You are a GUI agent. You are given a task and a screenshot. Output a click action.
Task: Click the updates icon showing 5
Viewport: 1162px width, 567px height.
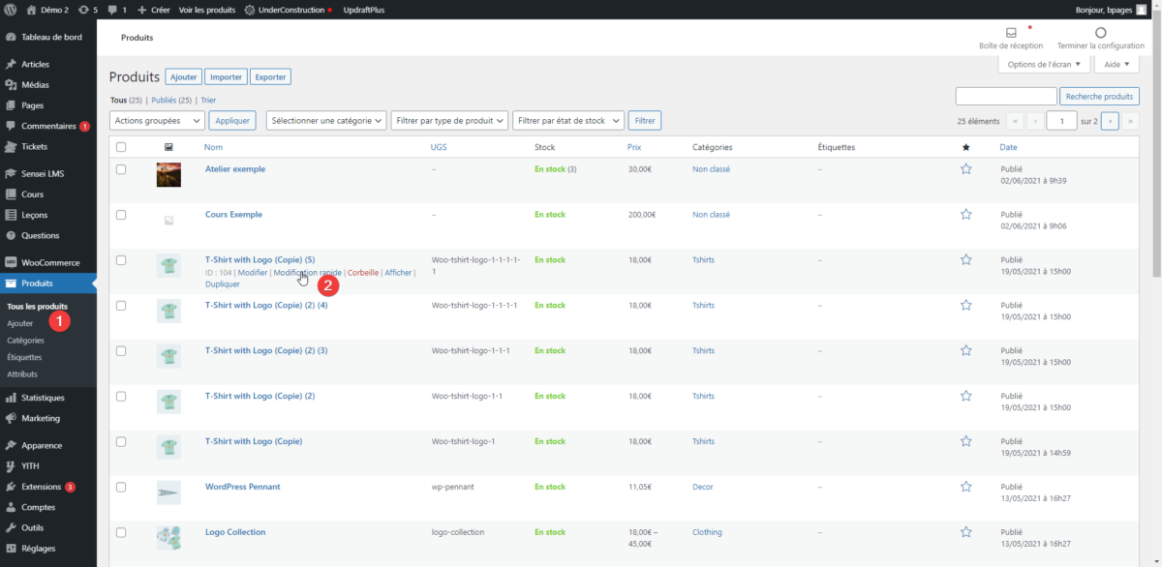tap(83, 10)
